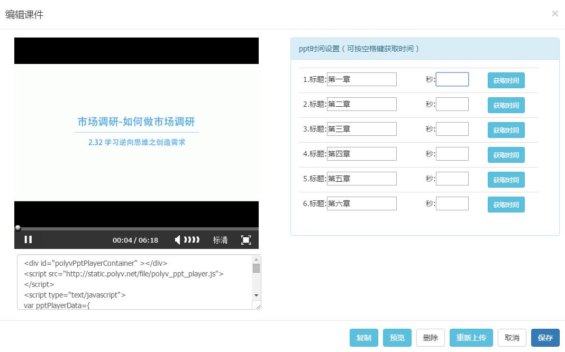Click the 删除 delete button
565x352 pixels.
pyautogui.click(x=431, y=337)
